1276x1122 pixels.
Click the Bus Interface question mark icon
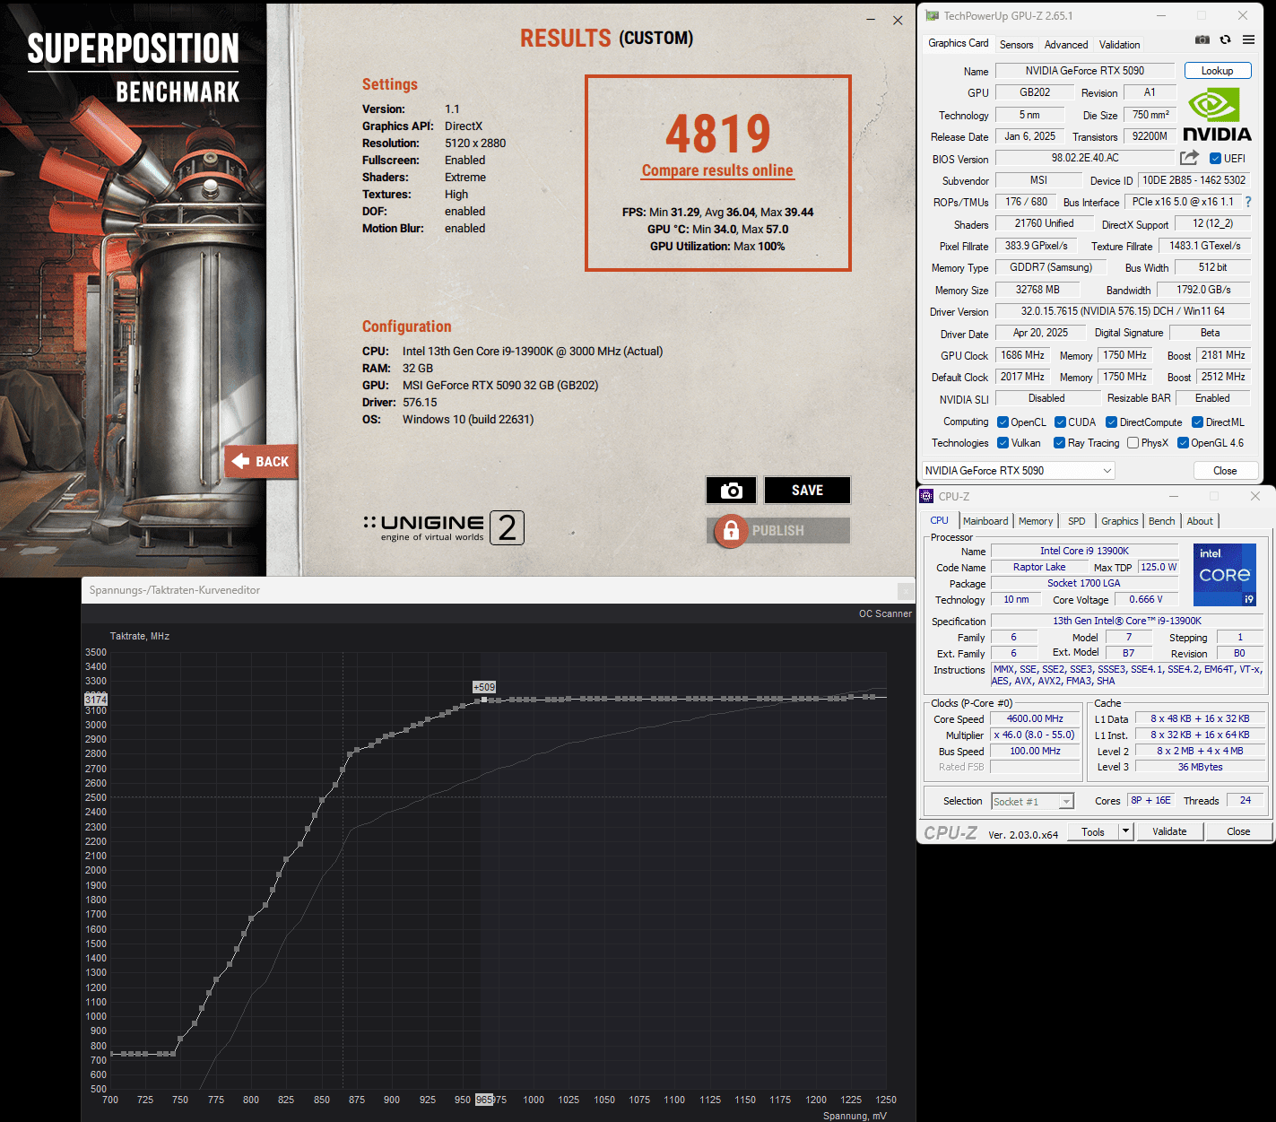[x=1248, y=202]
